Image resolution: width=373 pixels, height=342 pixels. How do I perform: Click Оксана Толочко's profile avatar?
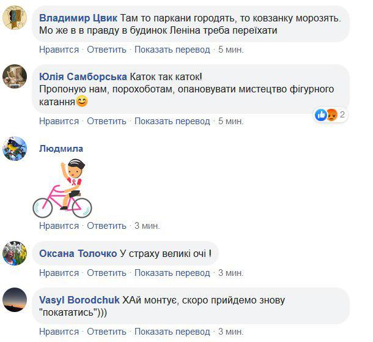tap(15, 253)
